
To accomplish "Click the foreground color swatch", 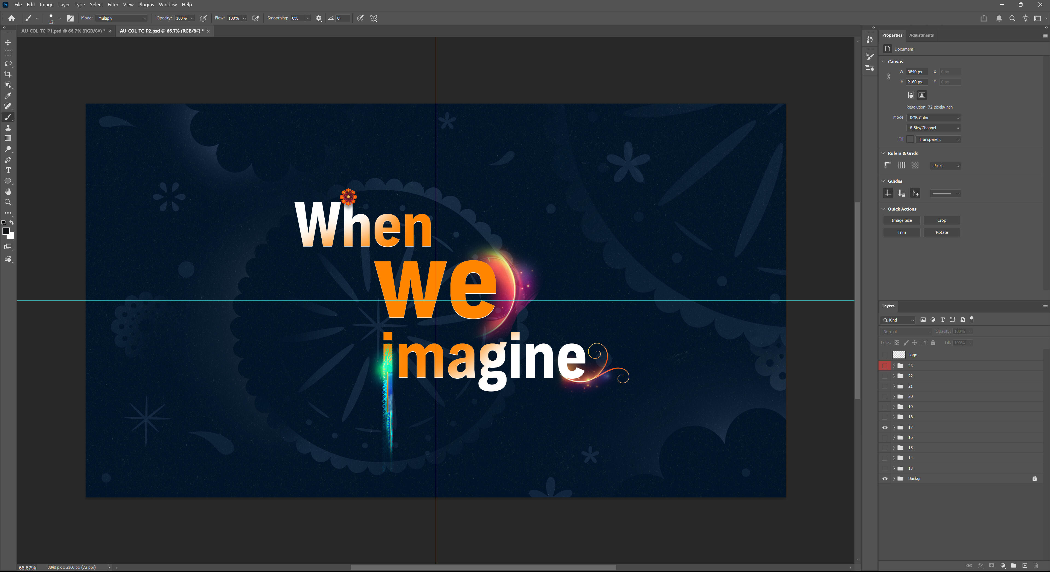I will (6, 231).
